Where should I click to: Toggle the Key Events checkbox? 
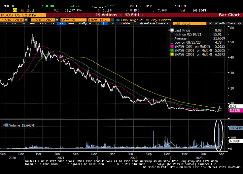(x=147, y=20)
